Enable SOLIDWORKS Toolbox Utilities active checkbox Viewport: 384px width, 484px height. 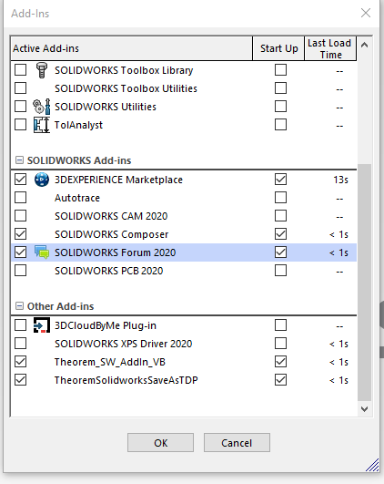tap(21, 88)
